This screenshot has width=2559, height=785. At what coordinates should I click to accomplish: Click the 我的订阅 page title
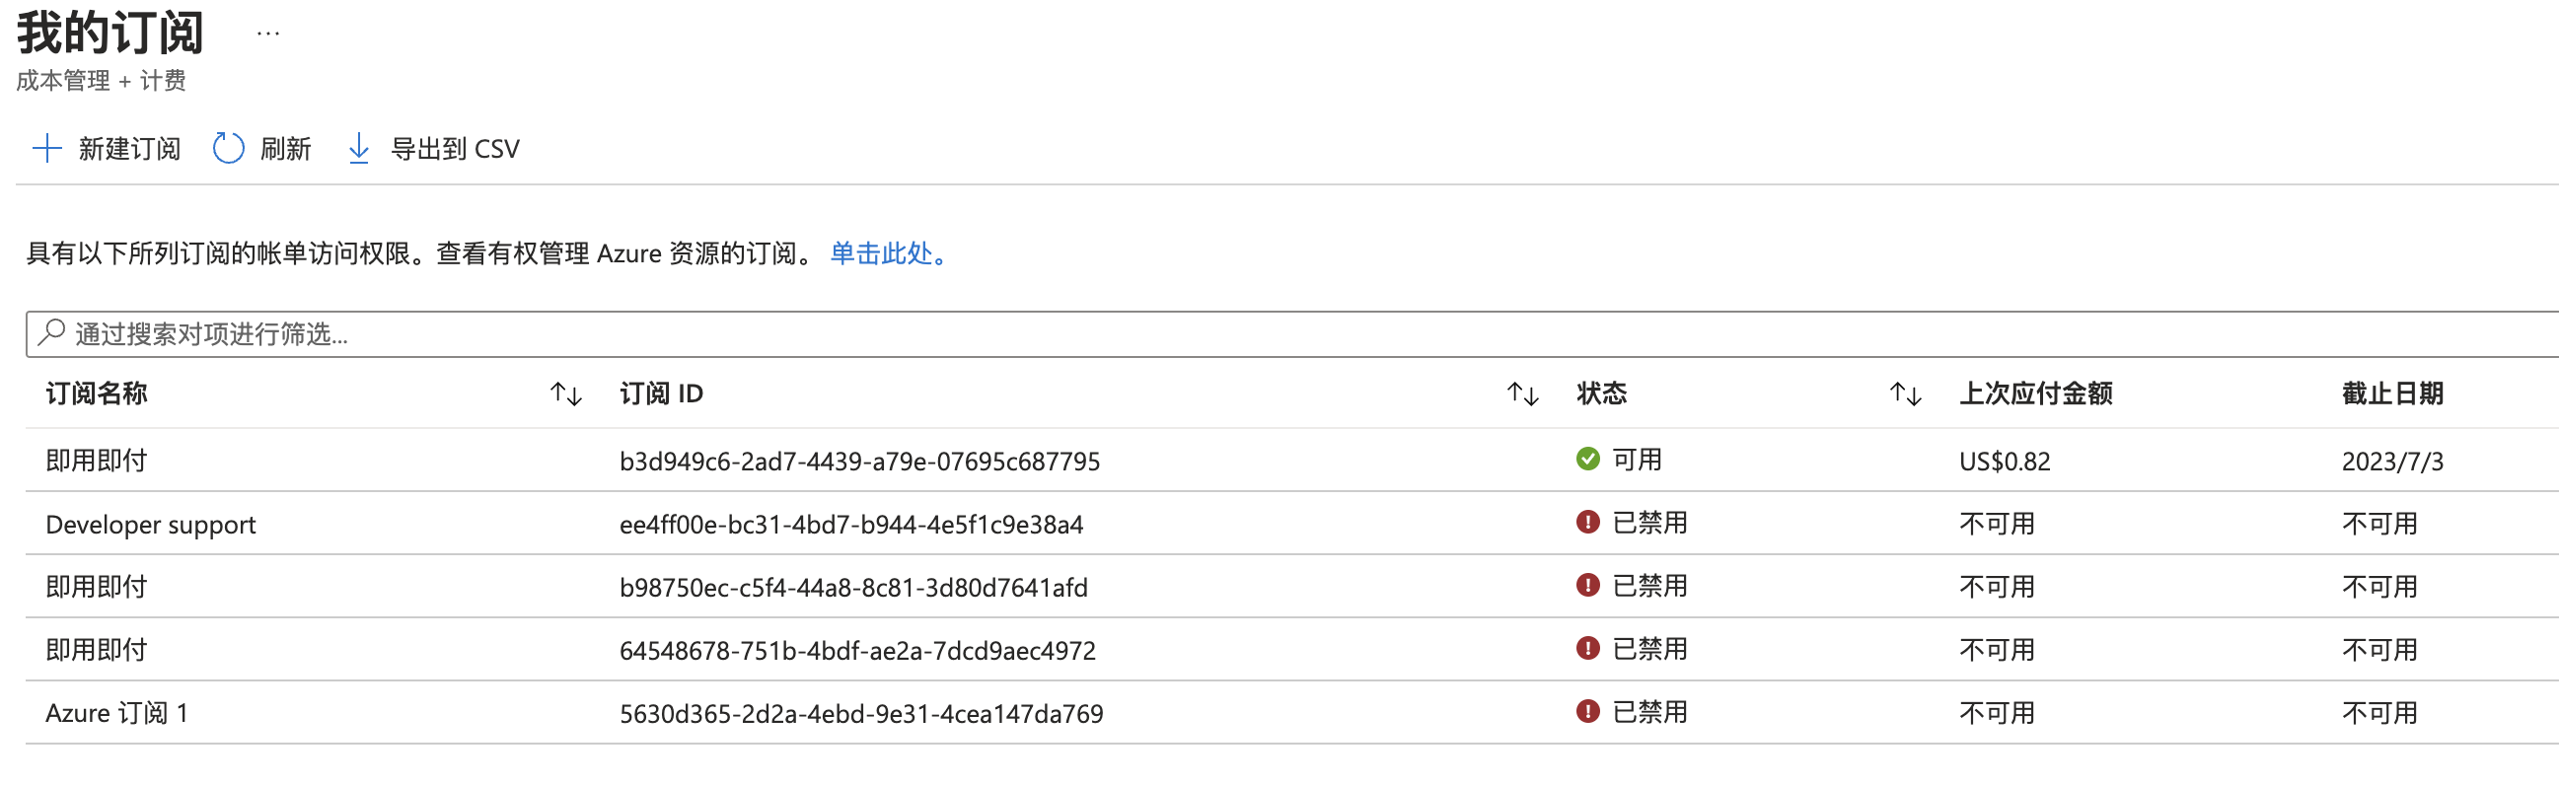[x=110, y=33]
